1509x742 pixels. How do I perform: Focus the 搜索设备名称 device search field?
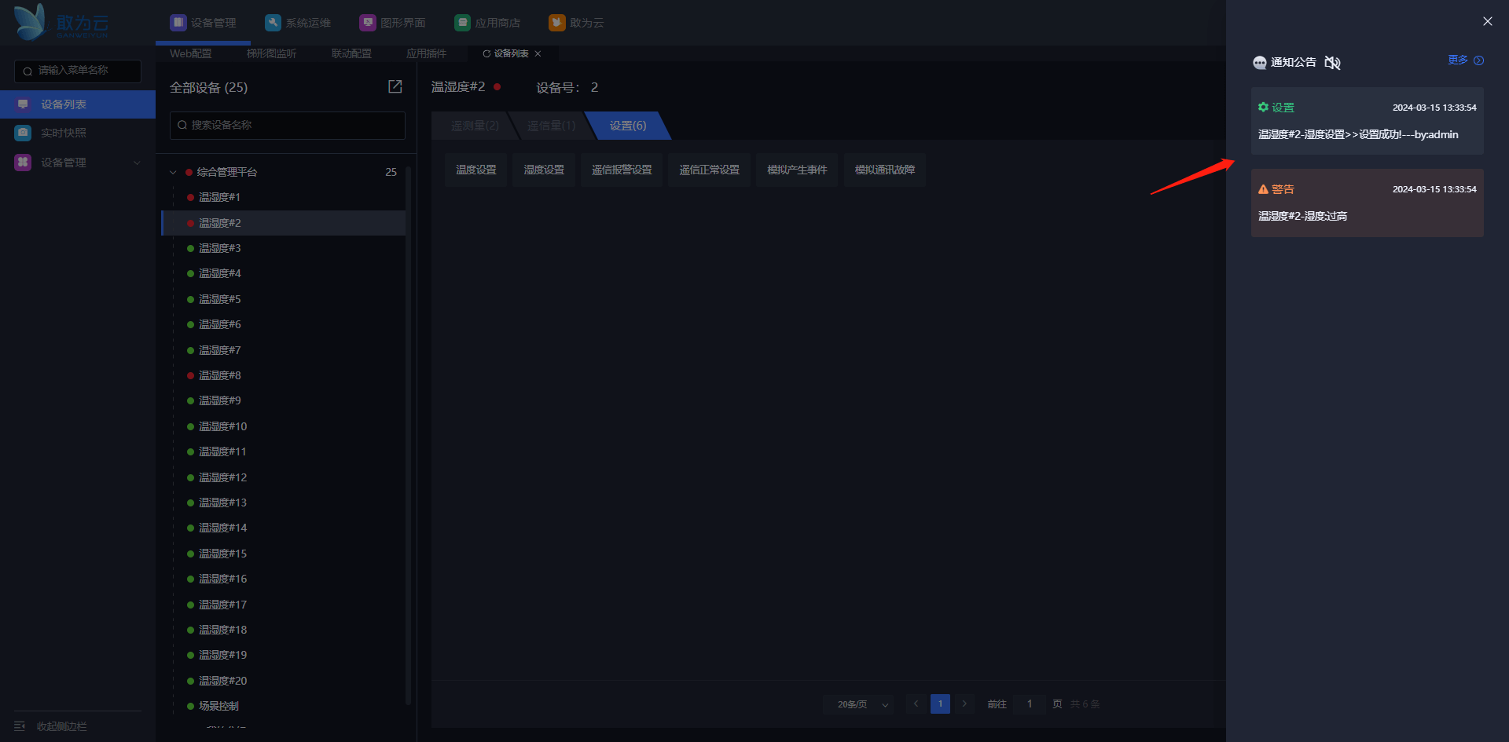point(288,126)
